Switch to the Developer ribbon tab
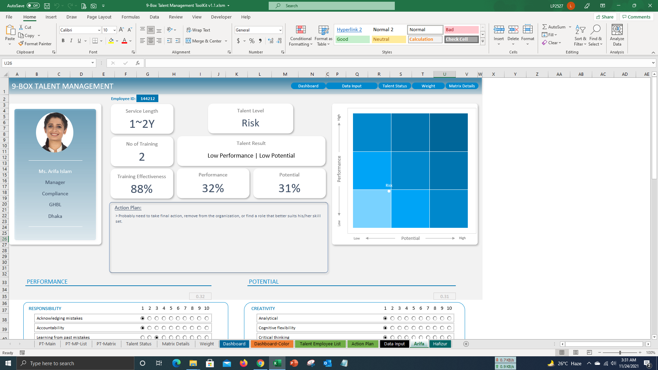658x370 pixels. (x=221, y=17)
